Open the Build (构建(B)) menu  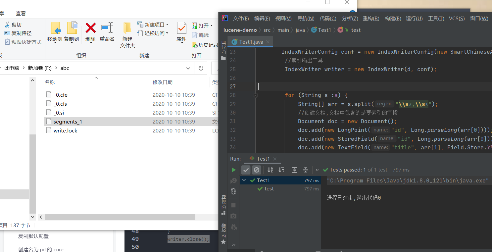[393, 19]
